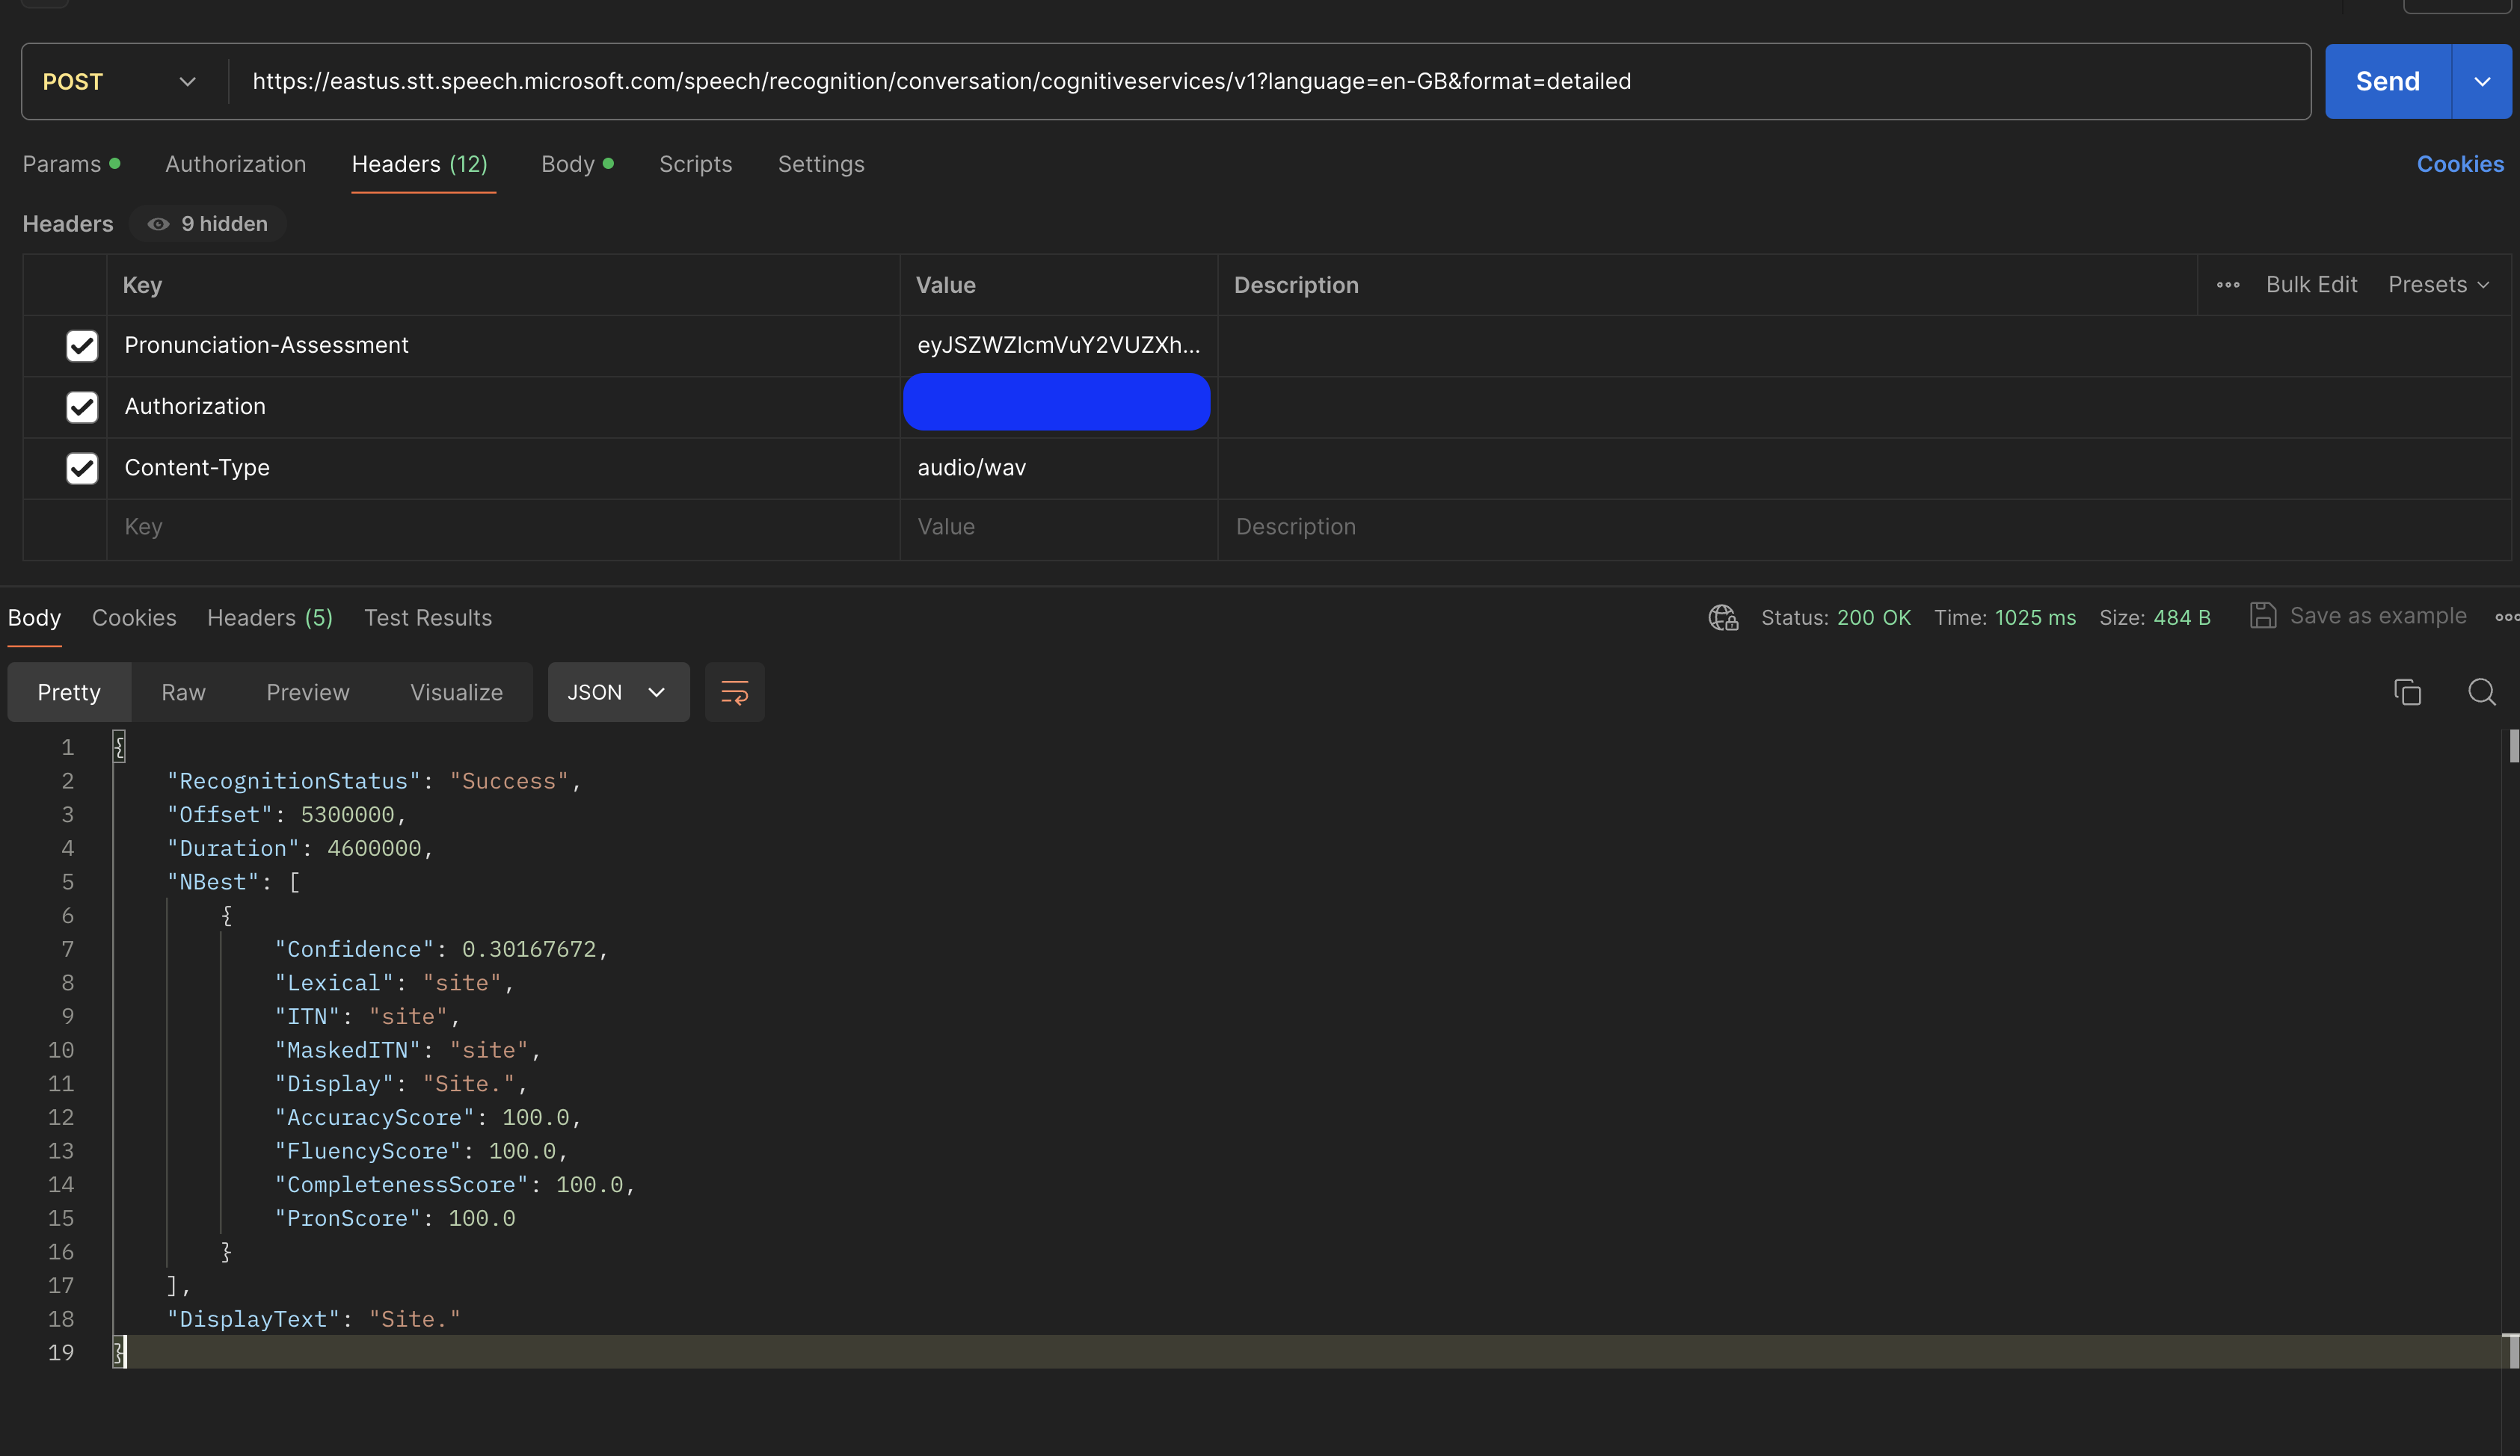Screen dimensions: 2520x1456
Task: Select the response Body tab
Action: [x=34, y=617]
